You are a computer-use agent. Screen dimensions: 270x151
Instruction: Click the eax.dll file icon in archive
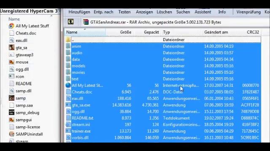coord(68,99)
